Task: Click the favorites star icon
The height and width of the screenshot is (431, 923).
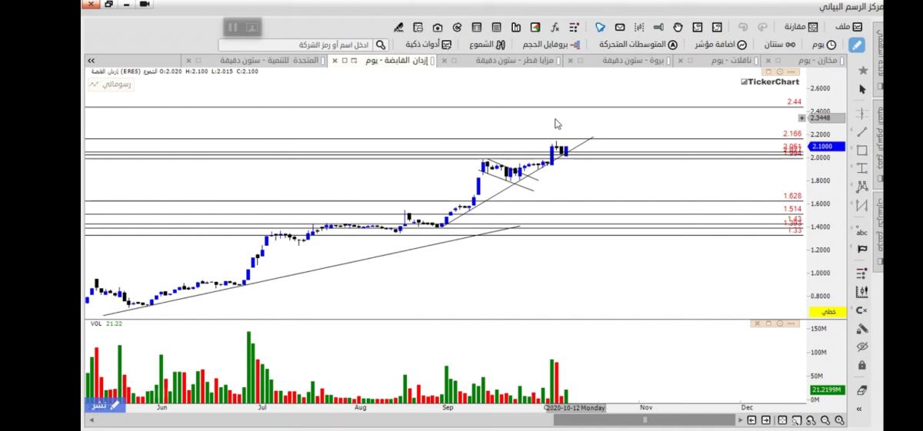Action: click(x=862, y=71)
